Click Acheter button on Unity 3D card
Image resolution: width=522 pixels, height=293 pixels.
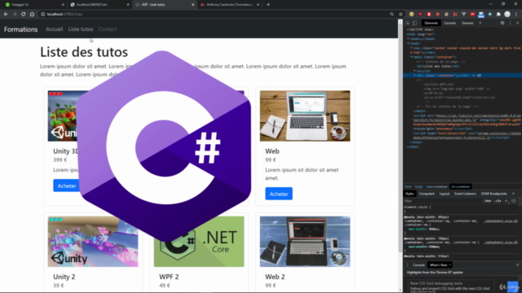67,186
